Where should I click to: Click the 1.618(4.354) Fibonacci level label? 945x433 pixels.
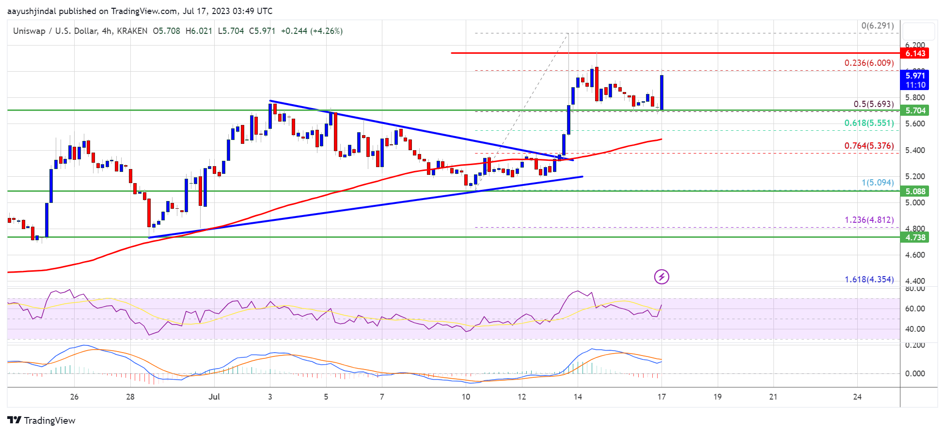[869, 279]
